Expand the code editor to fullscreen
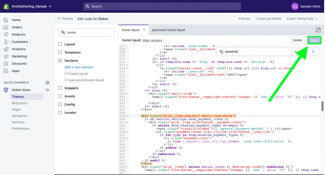This screenshot has width=325, height=175. click(318, 30)
